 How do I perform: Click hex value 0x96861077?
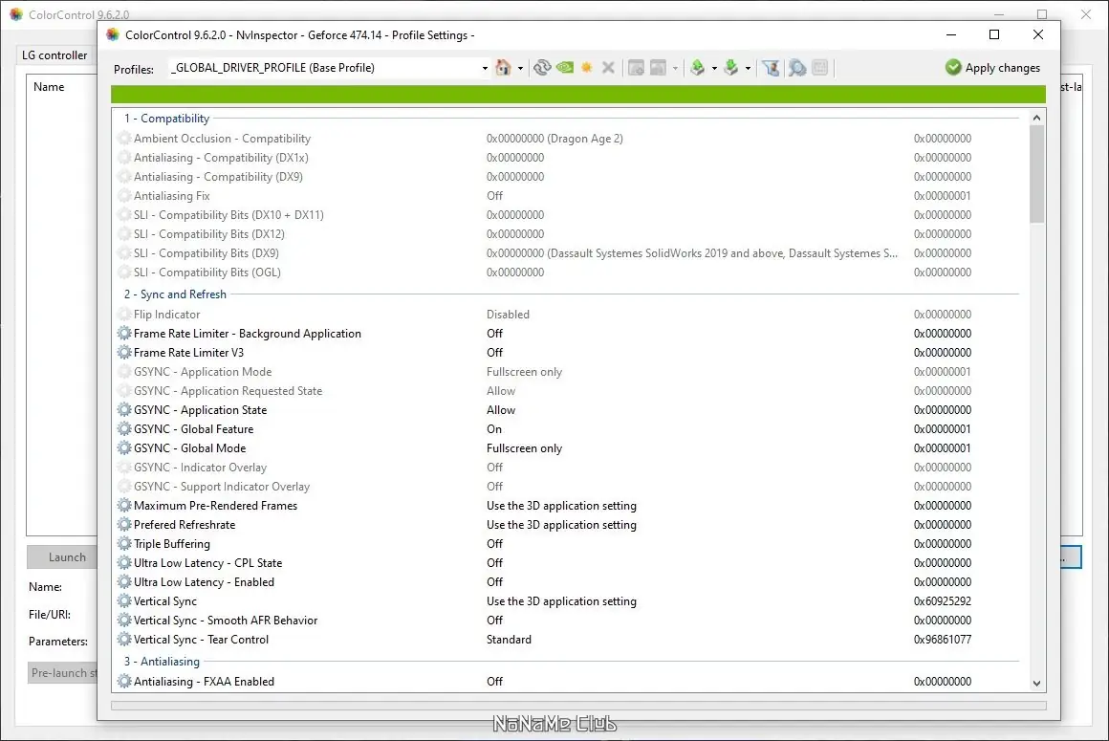pos(942,640)
